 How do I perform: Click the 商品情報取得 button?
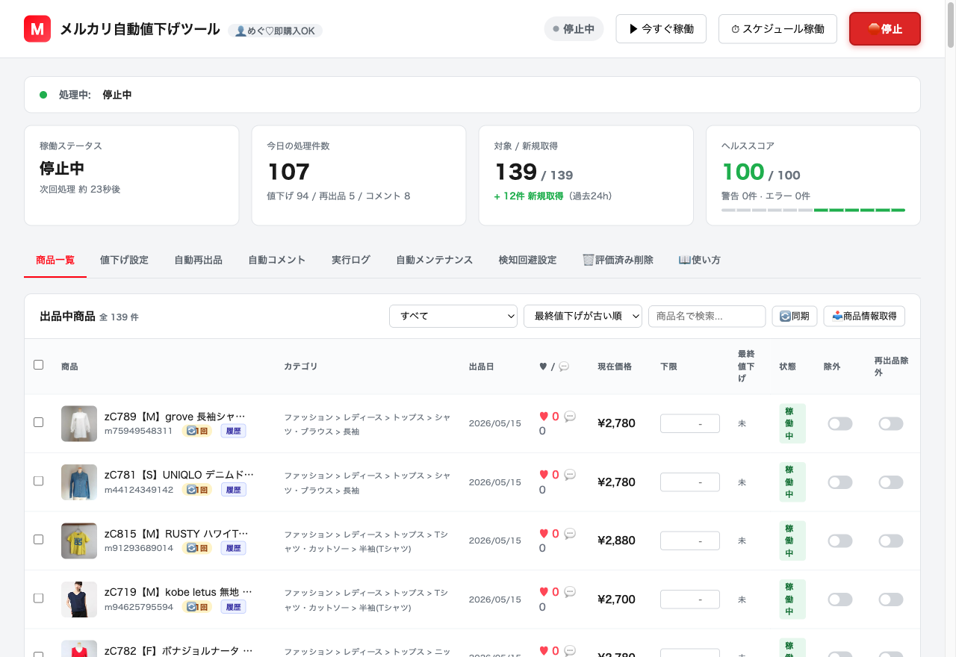[x=864, y=316]
